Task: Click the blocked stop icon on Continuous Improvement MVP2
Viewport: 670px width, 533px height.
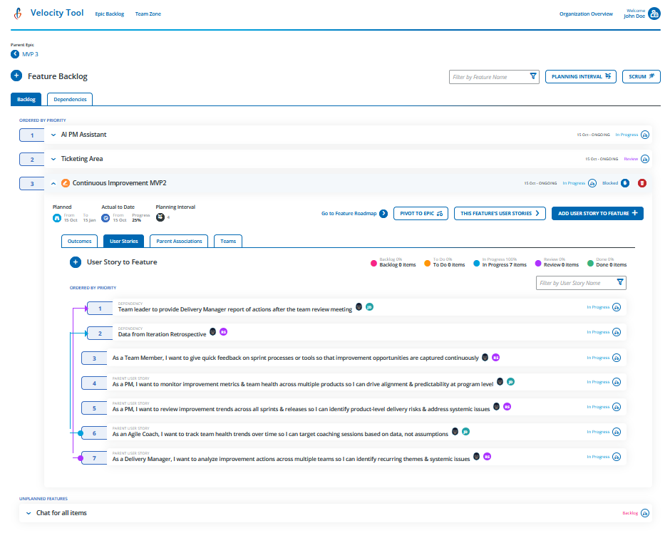Action: (x=641, y=183)
